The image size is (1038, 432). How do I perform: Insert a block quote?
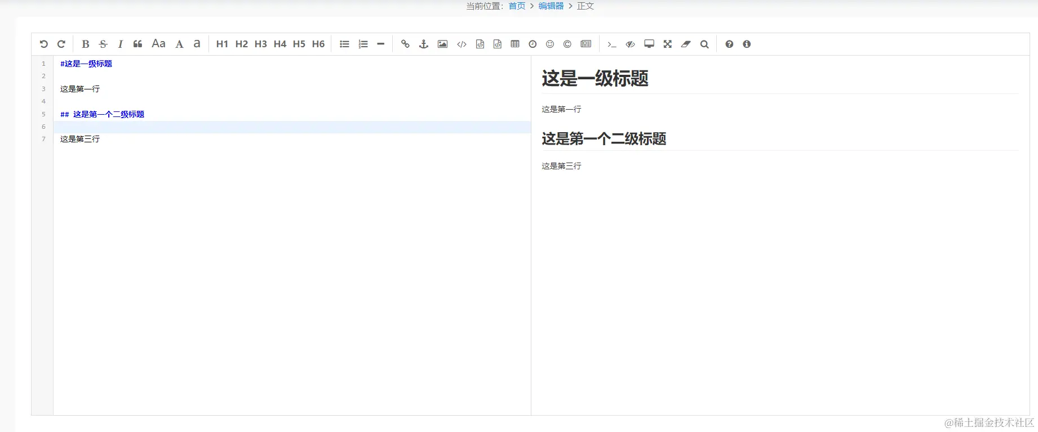pyautogui.click(x=137, y=44)
